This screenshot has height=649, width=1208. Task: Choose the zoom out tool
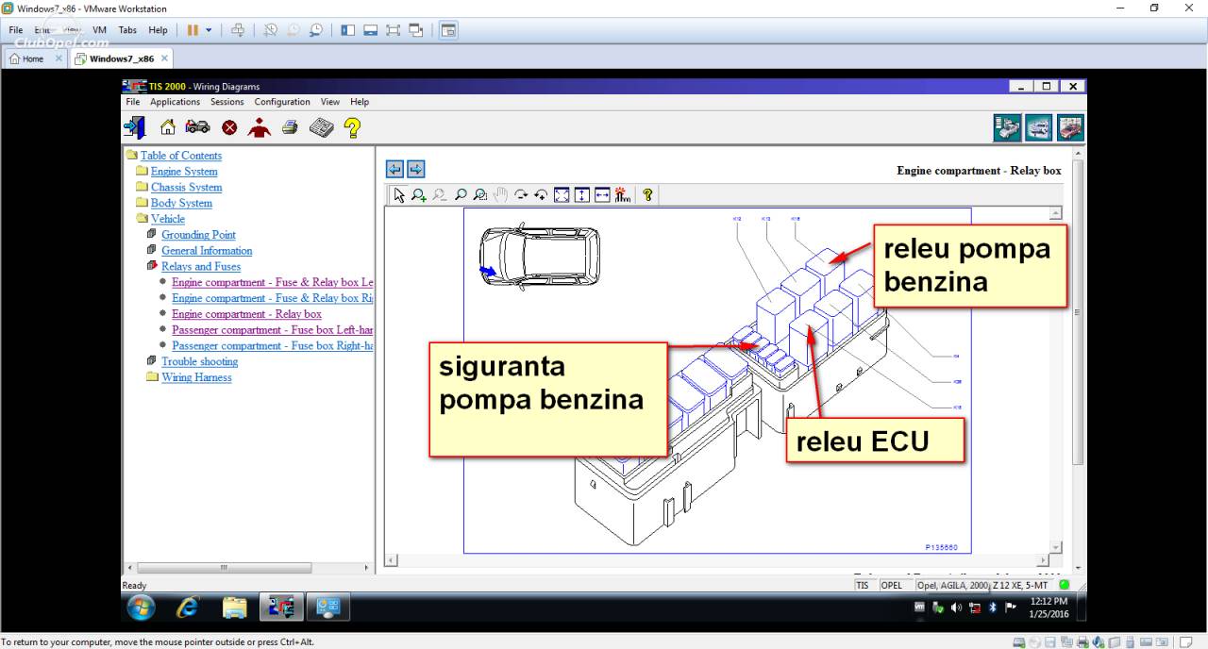[x=440, y=195]
